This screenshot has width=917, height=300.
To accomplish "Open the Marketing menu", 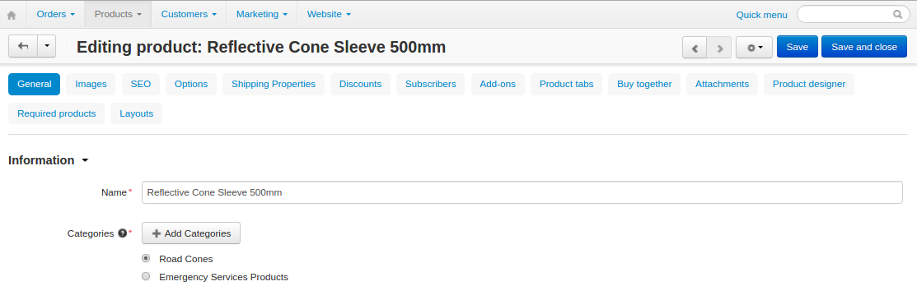I will click(261, 14).
